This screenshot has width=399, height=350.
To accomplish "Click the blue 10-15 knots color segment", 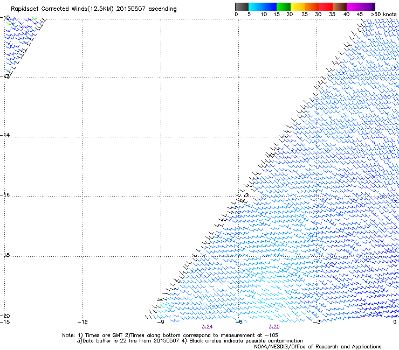I will click(x=270, y=6).
